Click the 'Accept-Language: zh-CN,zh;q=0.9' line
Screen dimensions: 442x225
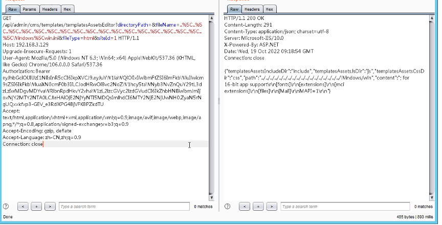(x=42, y=138)
